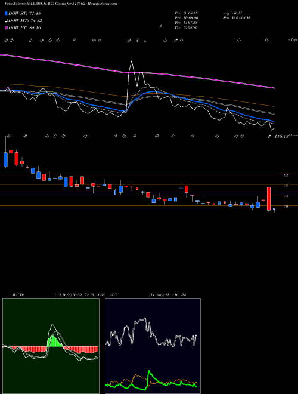Click the 70 price axis label
This screenshot has width=298, height=394.
point(285,207)
